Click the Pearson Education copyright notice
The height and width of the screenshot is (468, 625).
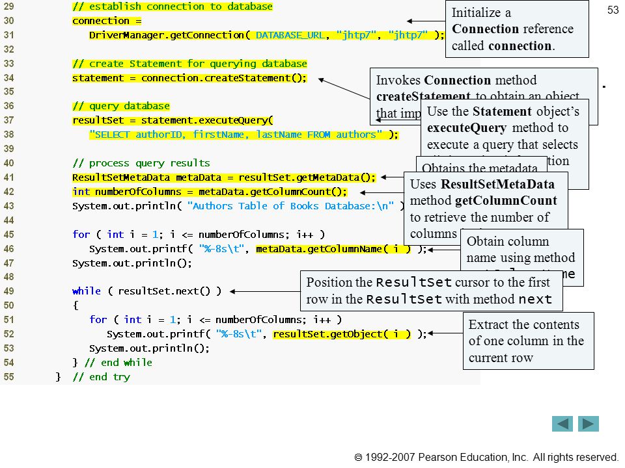point(486,457)
